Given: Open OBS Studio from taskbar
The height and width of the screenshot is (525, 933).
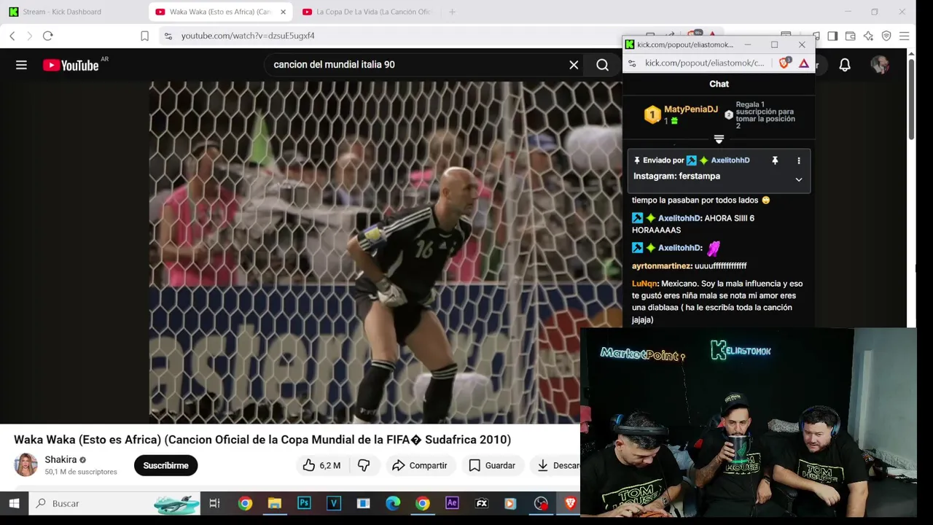Looking at the screenshot, I should (541, 503).
